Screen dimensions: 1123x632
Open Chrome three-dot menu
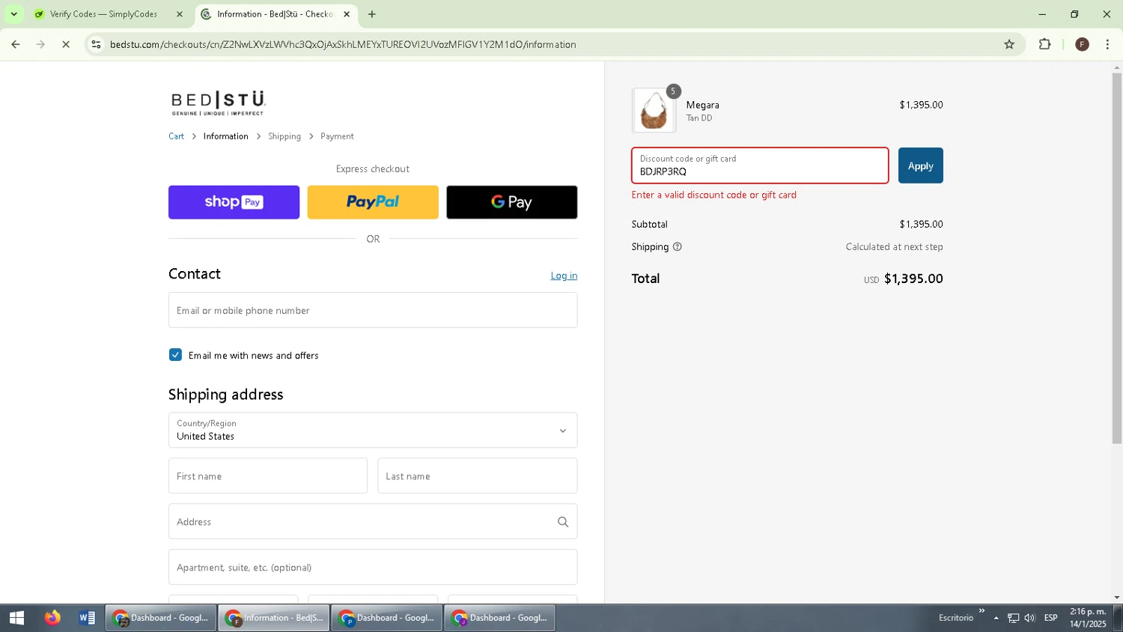1108,44
